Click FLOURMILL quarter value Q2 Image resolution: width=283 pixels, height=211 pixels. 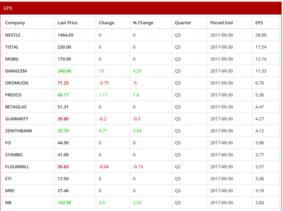tap(178, 167)
